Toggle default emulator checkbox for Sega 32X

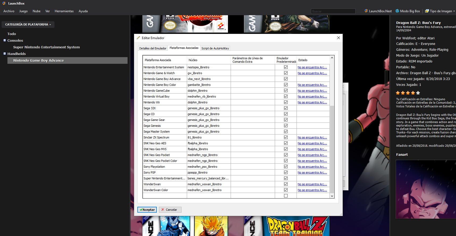pyautogui.click(x=286, y=108)
